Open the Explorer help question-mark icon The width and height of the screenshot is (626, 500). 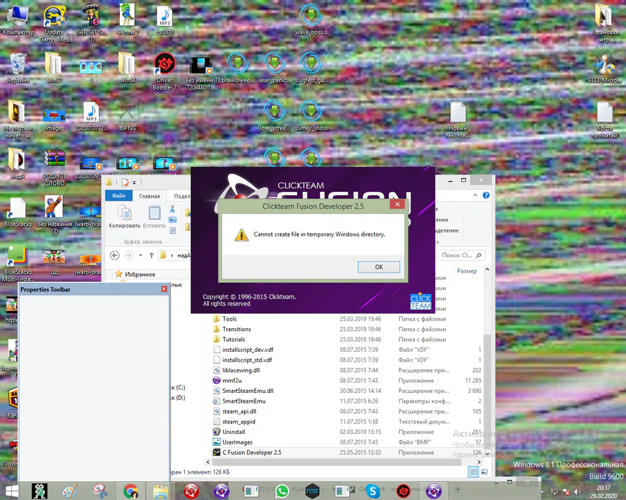pyautogui.click(x=486, y=195)
